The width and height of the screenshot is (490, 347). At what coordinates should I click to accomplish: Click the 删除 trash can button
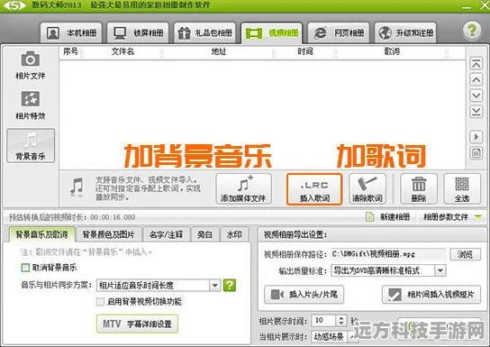pyautogui.click(x=419, y=188)
